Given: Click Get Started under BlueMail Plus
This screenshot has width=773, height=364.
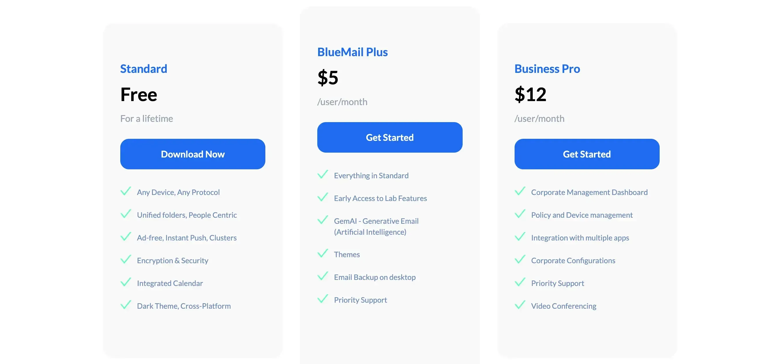Looking at the screenshot, I should (x=390, y=137).
